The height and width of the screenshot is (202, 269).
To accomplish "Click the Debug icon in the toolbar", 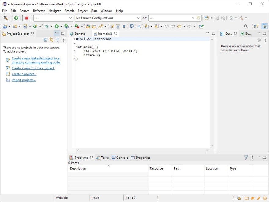I will 46,26.
